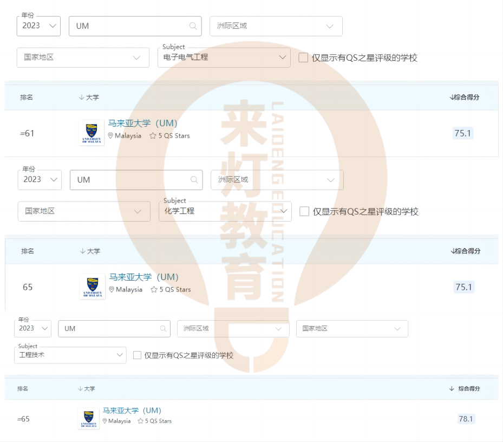Open the 年份 dropdown showing 2023
Image resolution: width=503 pixels, height=442 pixels.
click(x=38, y=25)
